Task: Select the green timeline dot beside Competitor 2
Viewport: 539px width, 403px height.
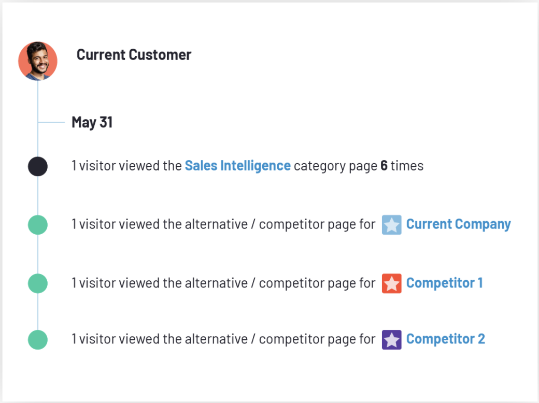Action: pyautogui.click(x=38, y=339)
